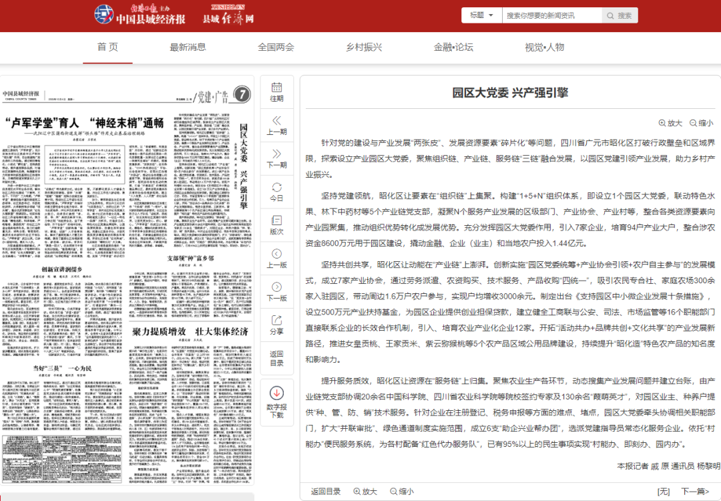
Task: Click the byline 本报记者 戚原 通讯员 杨黎明
Action: point(668,466)
